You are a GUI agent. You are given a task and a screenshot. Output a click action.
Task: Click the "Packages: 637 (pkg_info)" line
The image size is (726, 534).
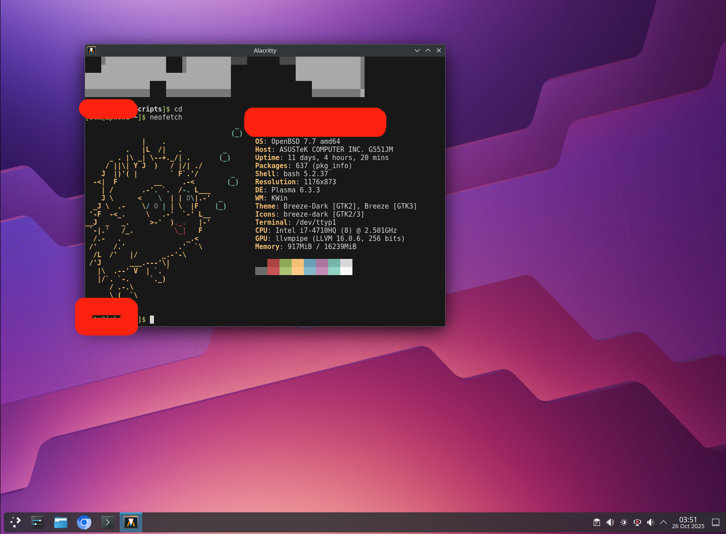click(303, 166)
